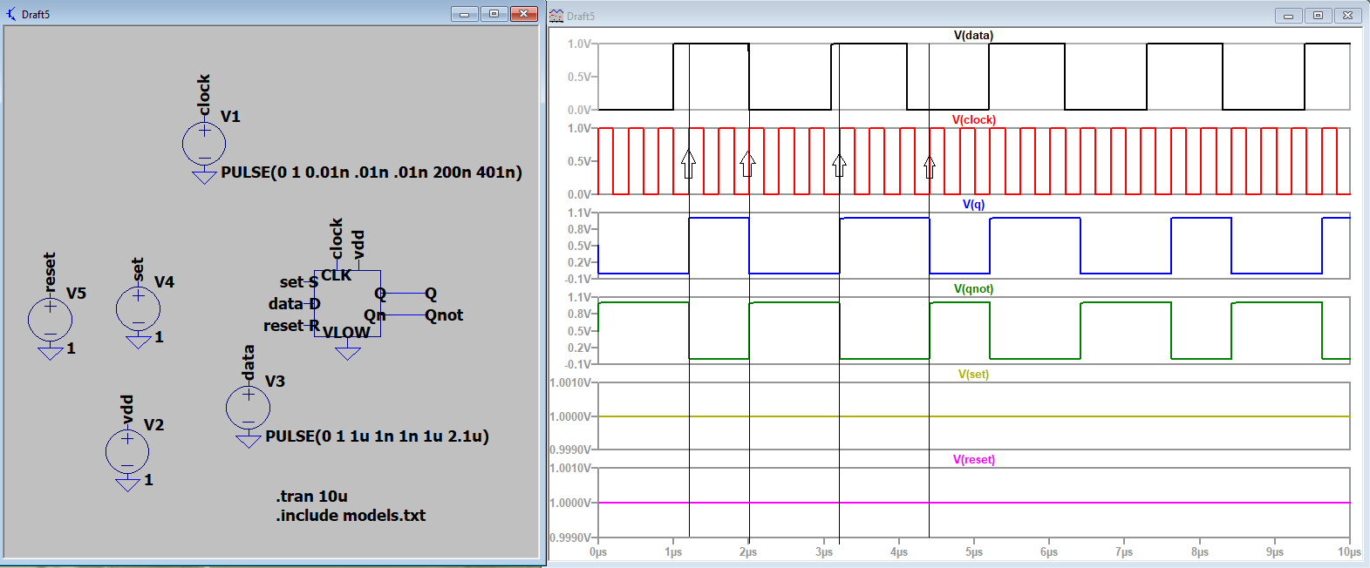Click the leftmost arrow in the clock plot
This screenshot has height=568, width=1370.
point(688,163)
